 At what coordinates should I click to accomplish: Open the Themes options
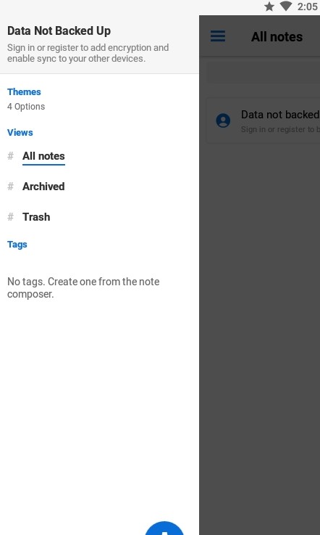[x=24, y=91]
